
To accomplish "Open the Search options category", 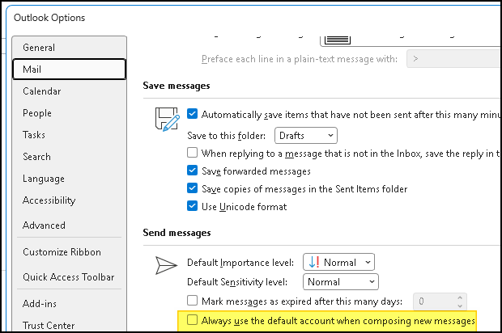I will [x=69, y=157].
